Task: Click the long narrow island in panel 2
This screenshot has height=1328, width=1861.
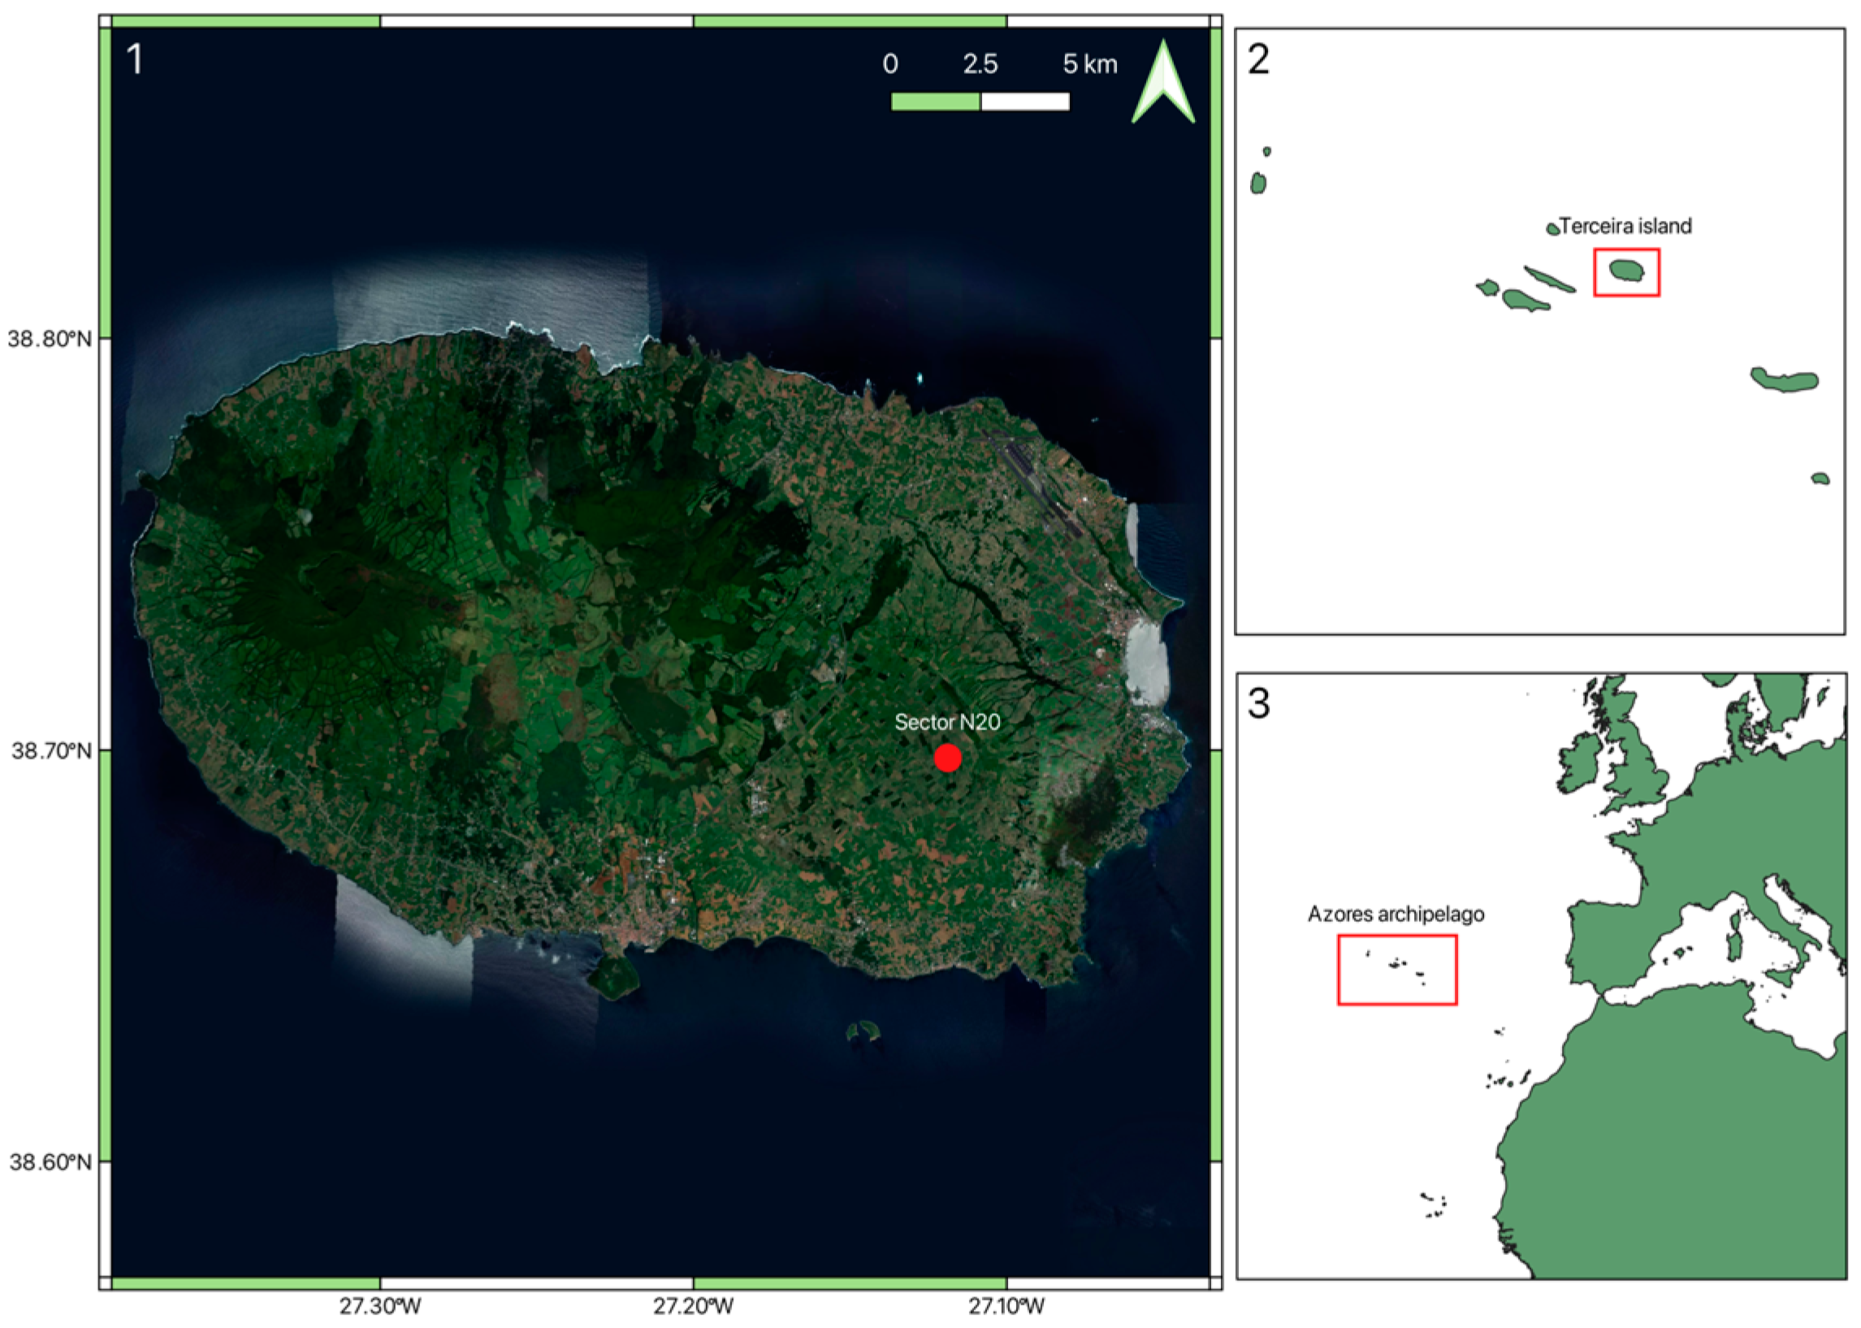Action: pyautogui.click(x=1549, y=279)
